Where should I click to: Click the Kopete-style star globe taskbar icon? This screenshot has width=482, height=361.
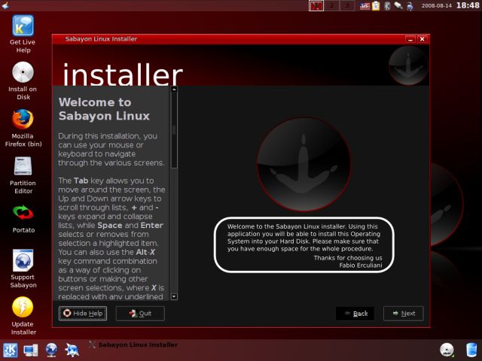[x=72, y=350]
